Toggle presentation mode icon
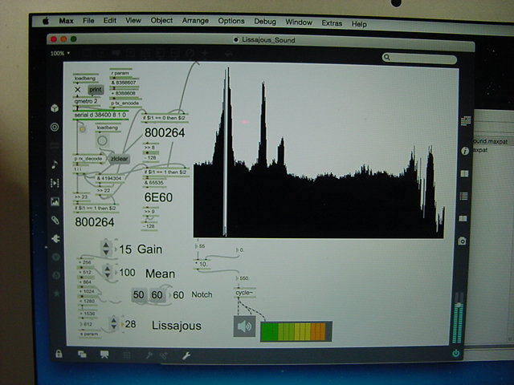The width and height of the screenshot is (514, 385). click(x=104, y=355)
